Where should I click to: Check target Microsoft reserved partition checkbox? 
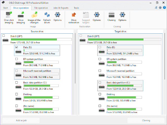tap(100, 71)
